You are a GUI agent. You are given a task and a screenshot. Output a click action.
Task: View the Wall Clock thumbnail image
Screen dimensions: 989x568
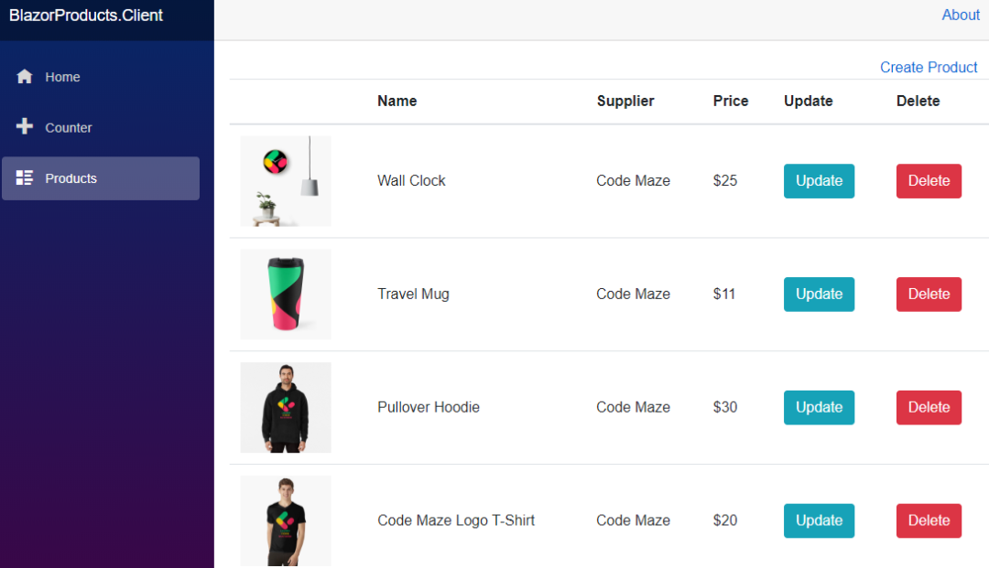point(285,180)
